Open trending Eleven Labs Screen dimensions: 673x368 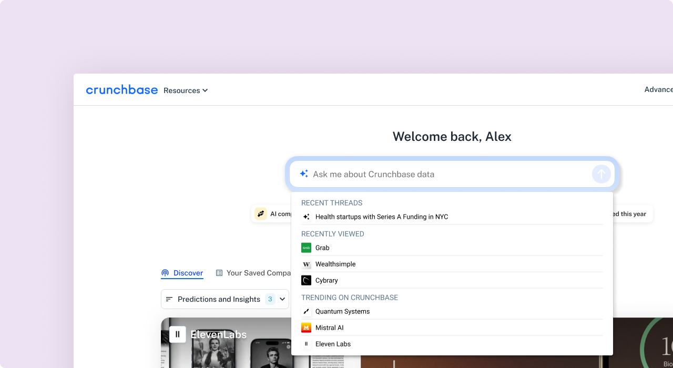coord(452,344)
